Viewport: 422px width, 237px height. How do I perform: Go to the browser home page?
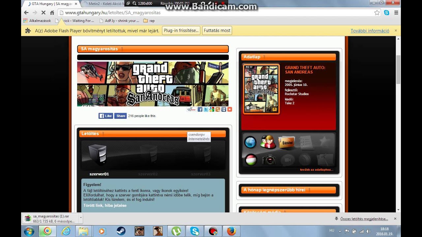tap(52, 13)
